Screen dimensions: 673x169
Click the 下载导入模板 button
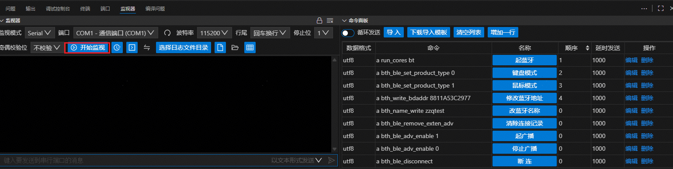(x=429, y=32)
